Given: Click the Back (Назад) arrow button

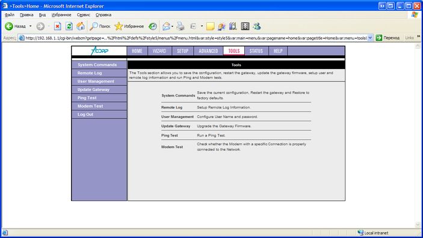Looking at the screenshot, I should pos(16,26).
